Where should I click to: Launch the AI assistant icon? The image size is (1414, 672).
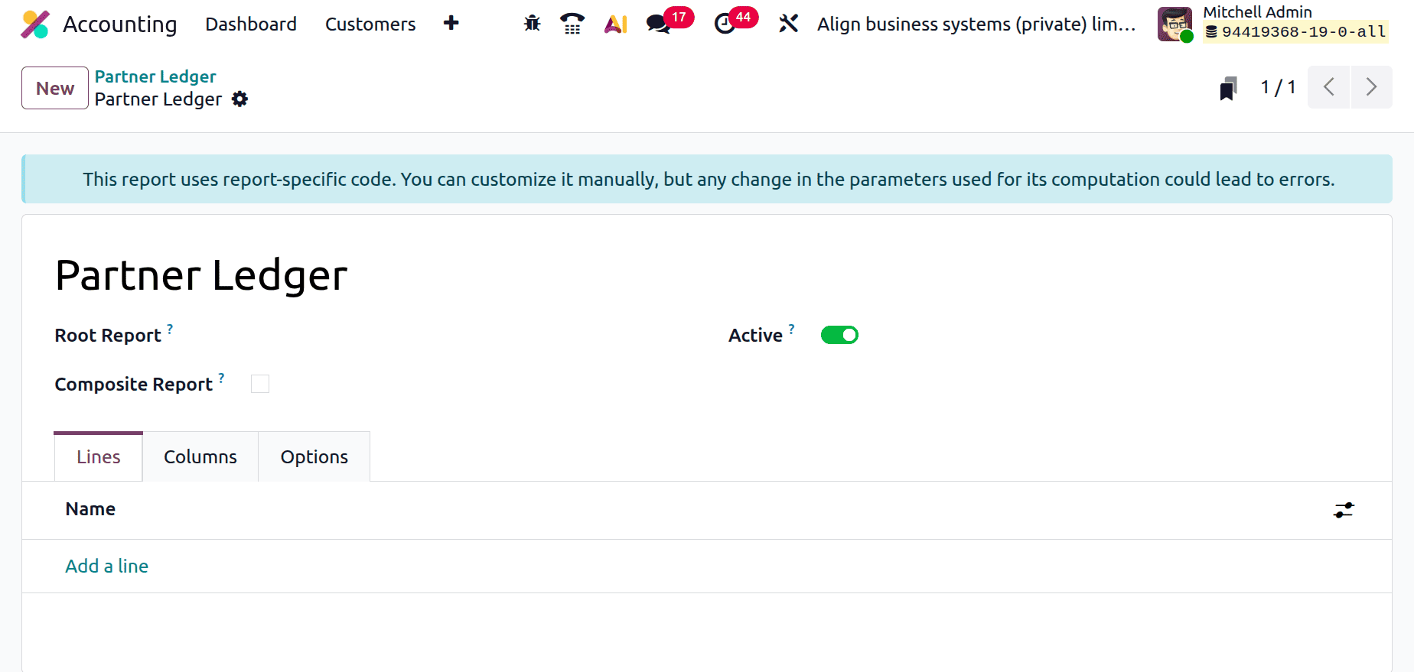click(x=616, y=24)
